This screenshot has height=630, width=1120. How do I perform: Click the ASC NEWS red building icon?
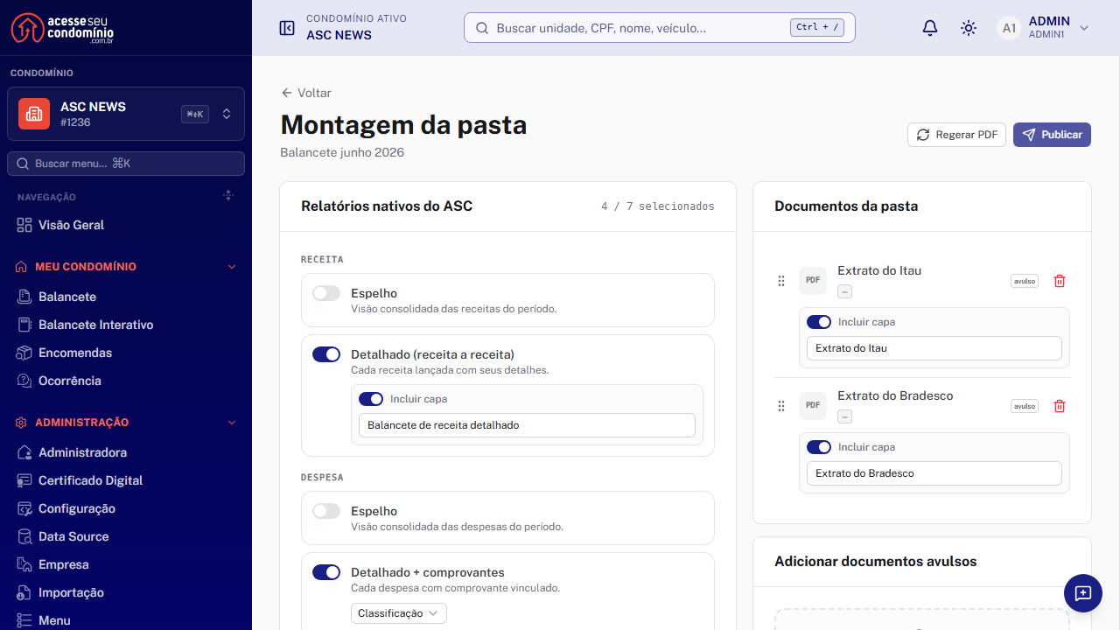[x=34, y=114]
